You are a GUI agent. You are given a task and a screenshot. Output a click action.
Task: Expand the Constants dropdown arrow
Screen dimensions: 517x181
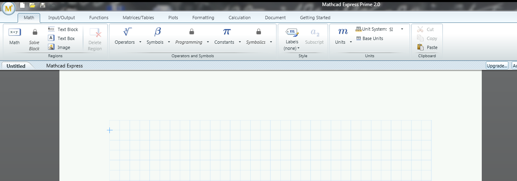(240, 42)
